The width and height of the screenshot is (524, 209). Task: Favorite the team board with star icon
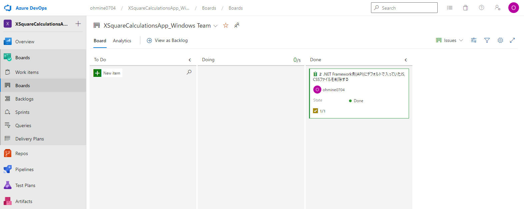coord(226,25)
